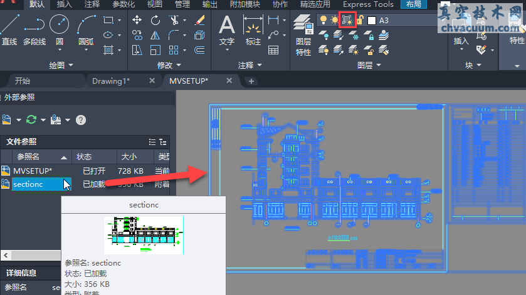Image resolution: width=526 pixels, height=295 pixels.
Task: Expand the 绘图 panel flyout arrow
Action: coord(71,65)
